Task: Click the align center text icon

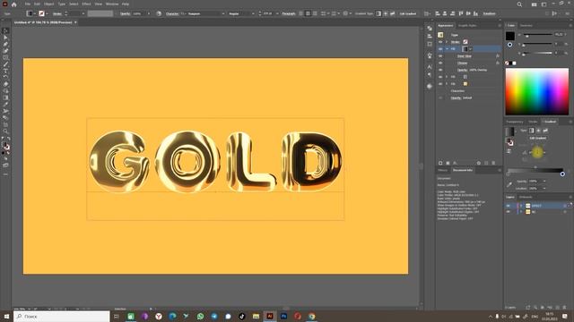Action: click(x=308, y=13)
